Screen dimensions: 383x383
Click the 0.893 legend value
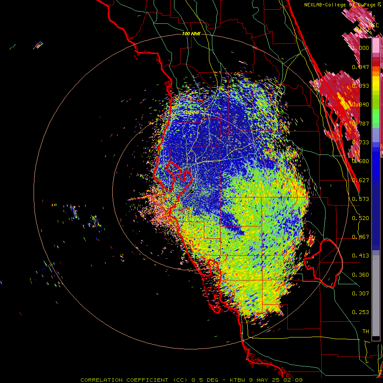[360, 86]
